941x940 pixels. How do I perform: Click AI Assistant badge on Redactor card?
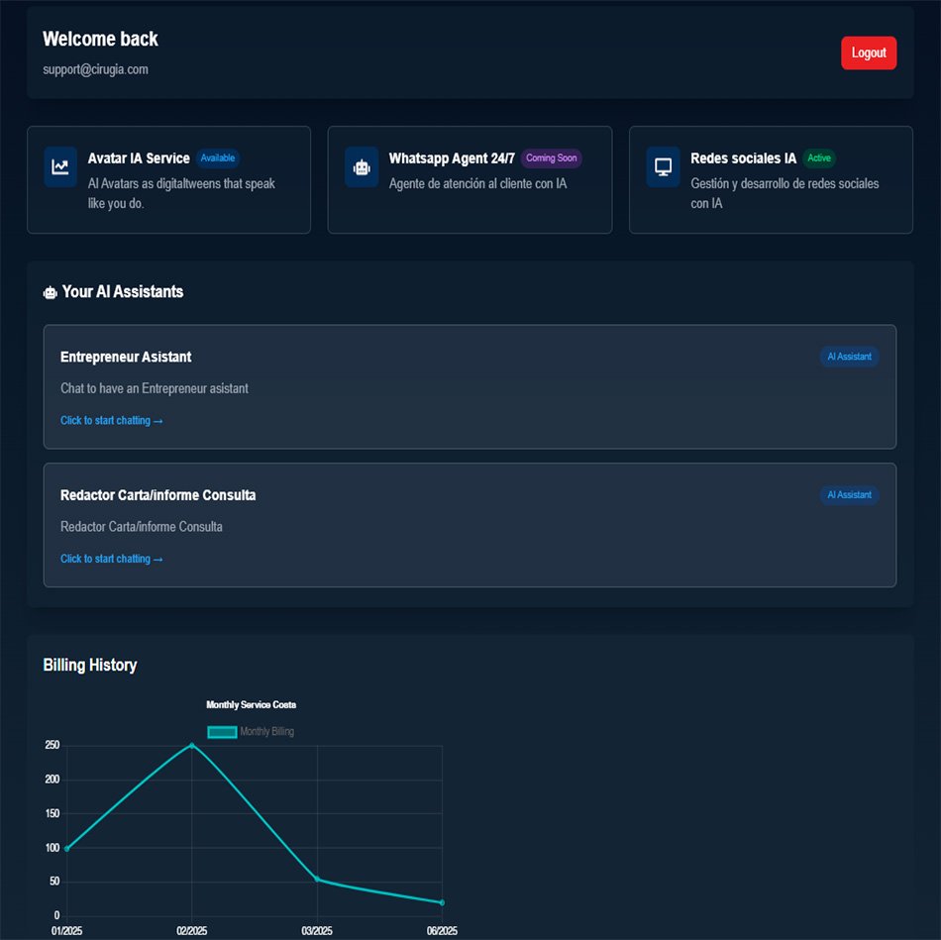[x=849, y=495]
